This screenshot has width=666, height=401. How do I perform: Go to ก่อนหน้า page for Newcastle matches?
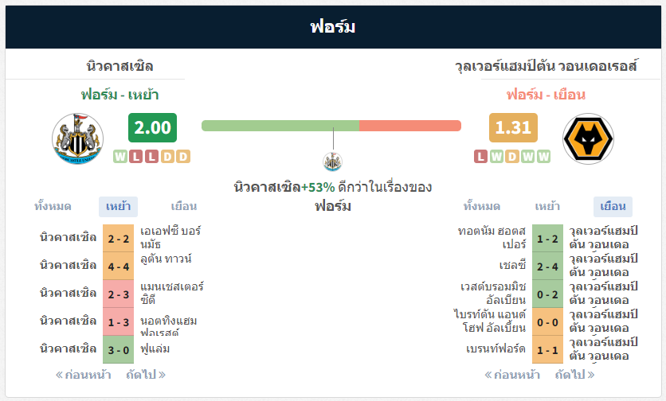(83, 375)
